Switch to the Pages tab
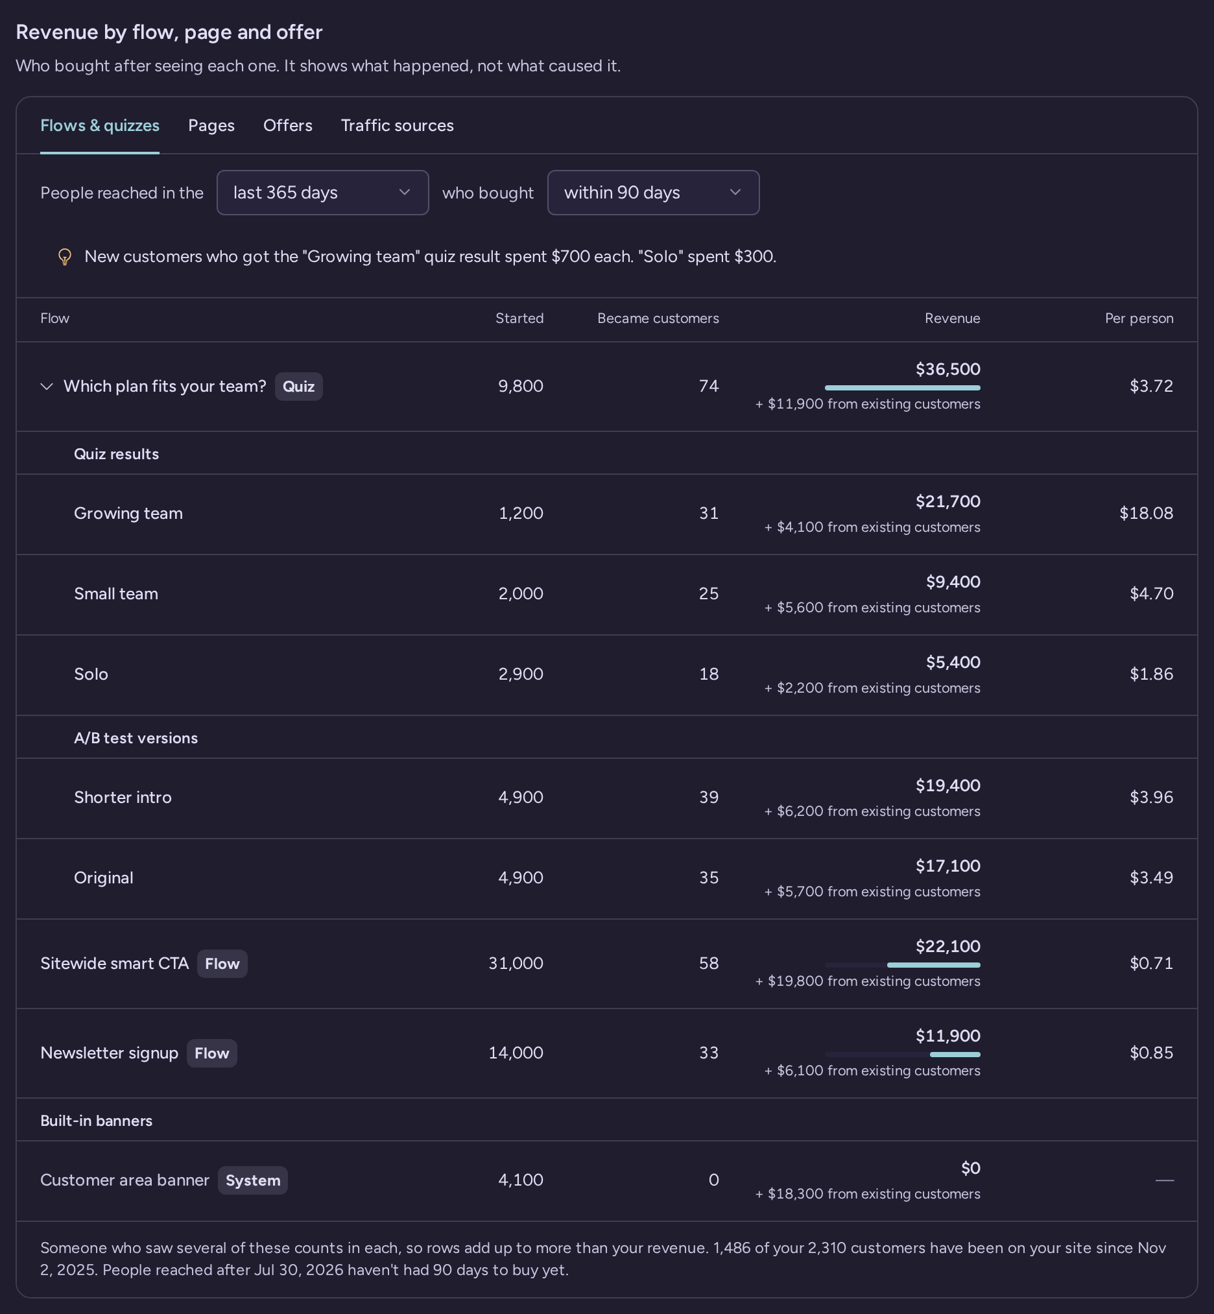 (211, 125)
